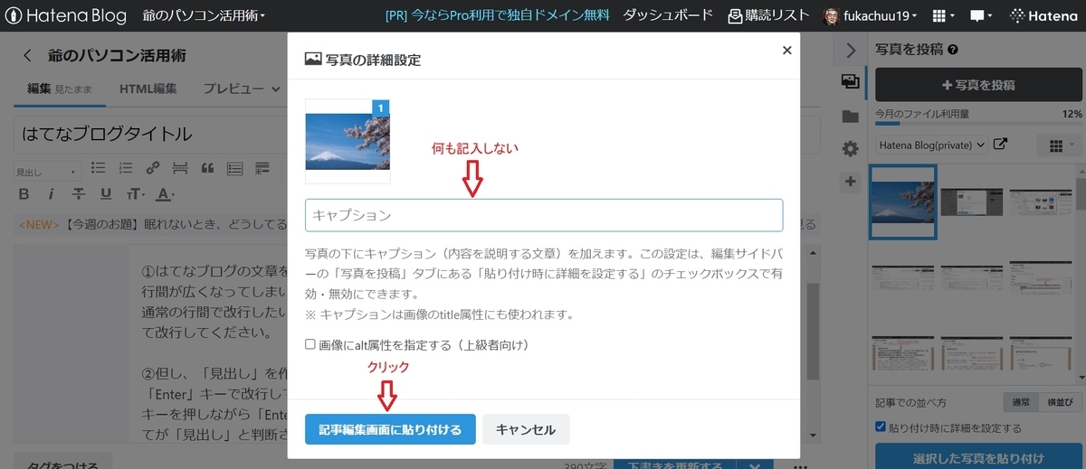Open the fukachuu19 account menu
The width and height of the screenshot is (1086, 469).
tap(871, 15)
